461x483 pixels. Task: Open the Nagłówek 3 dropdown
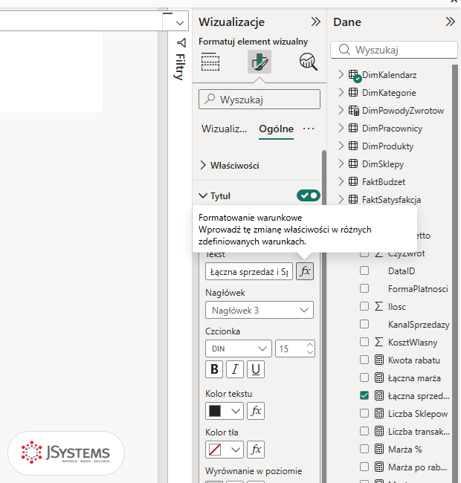(259, 310)
